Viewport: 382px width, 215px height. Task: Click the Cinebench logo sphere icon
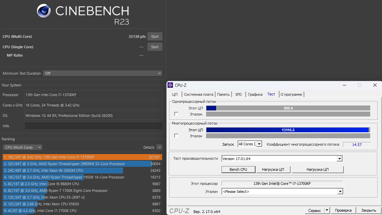44,11
